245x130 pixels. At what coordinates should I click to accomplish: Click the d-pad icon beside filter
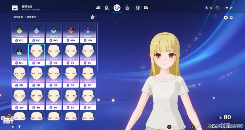click(13, 127)
